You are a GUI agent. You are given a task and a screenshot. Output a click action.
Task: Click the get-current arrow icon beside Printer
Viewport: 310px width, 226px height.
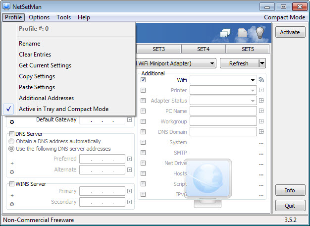261,90
